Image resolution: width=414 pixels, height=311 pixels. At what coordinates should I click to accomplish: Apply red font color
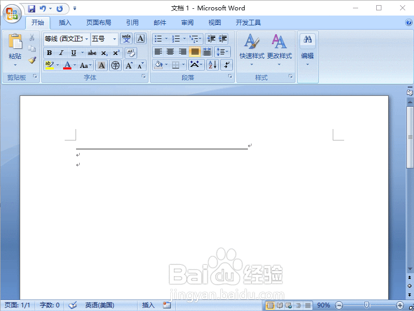(67, 65)
